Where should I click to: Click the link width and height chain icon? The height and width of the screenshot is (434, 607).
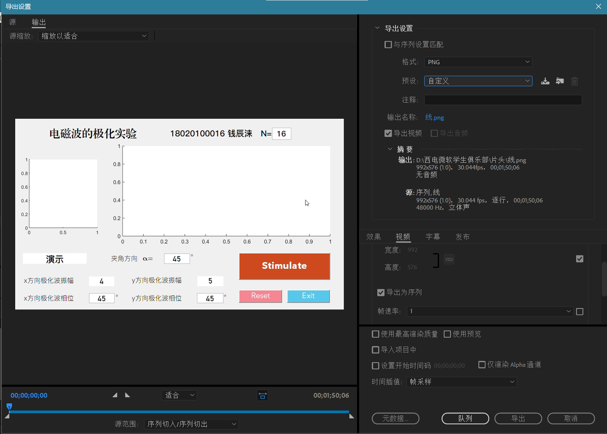pos(449,259)
